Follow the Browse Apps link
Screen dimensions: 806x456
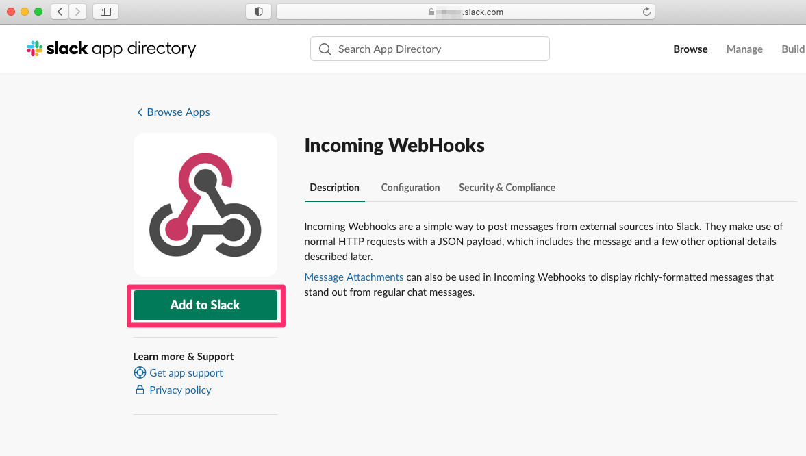click(x=178, y=112)
